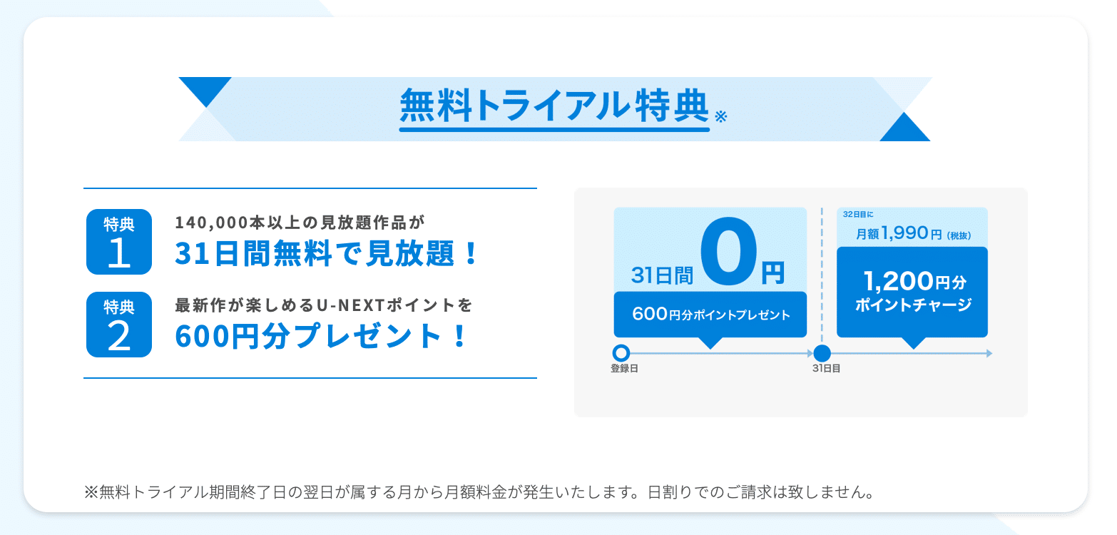Click the 600円分ポイントプレゼント blue box

pyautogui.click(x=710, y=315)
